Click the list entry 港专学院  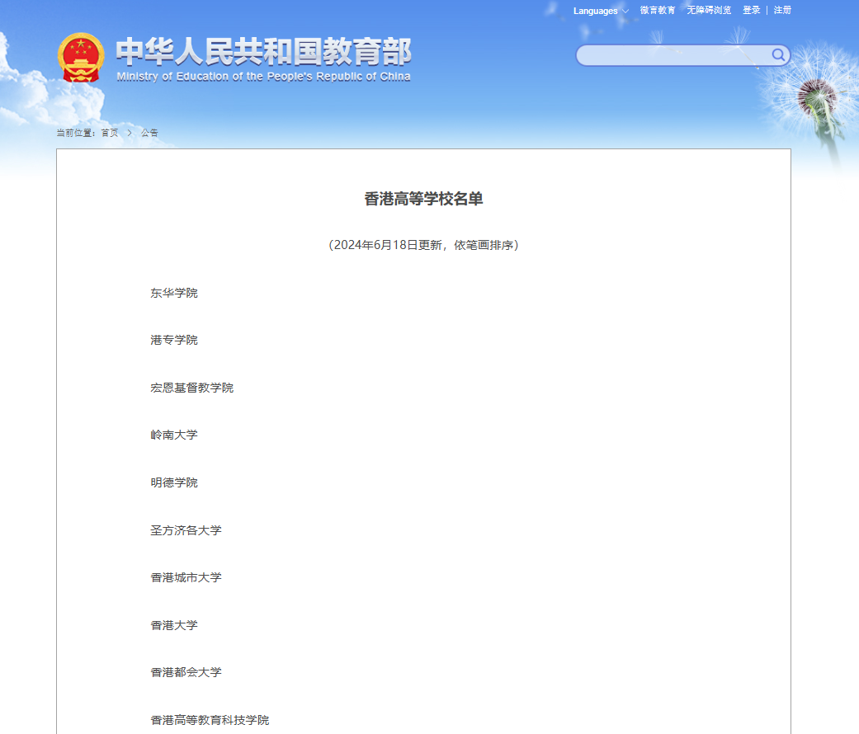click(x=174, y=340)
